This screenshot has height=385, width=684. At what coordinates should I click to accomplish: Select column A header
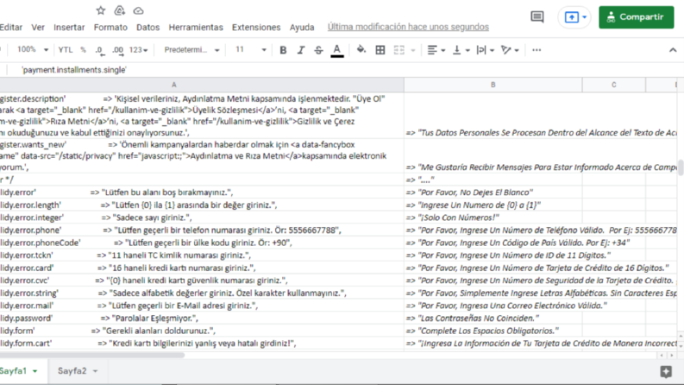(x=173, y=85)
